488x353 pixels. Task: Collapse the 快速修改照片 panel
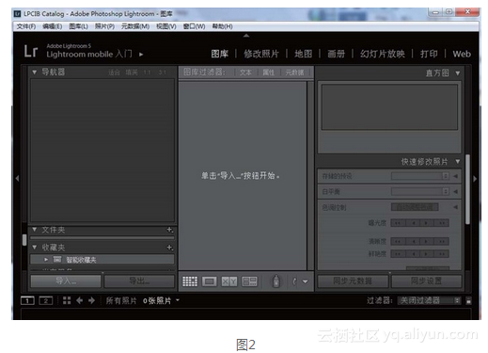click(458, 162)
